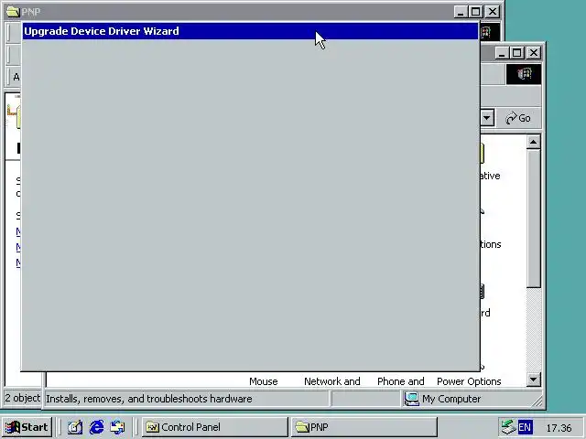Screen dimensions: 586x439
Task: Launch Internet Explorer from quick launch
Action: (x=96, y=427)
